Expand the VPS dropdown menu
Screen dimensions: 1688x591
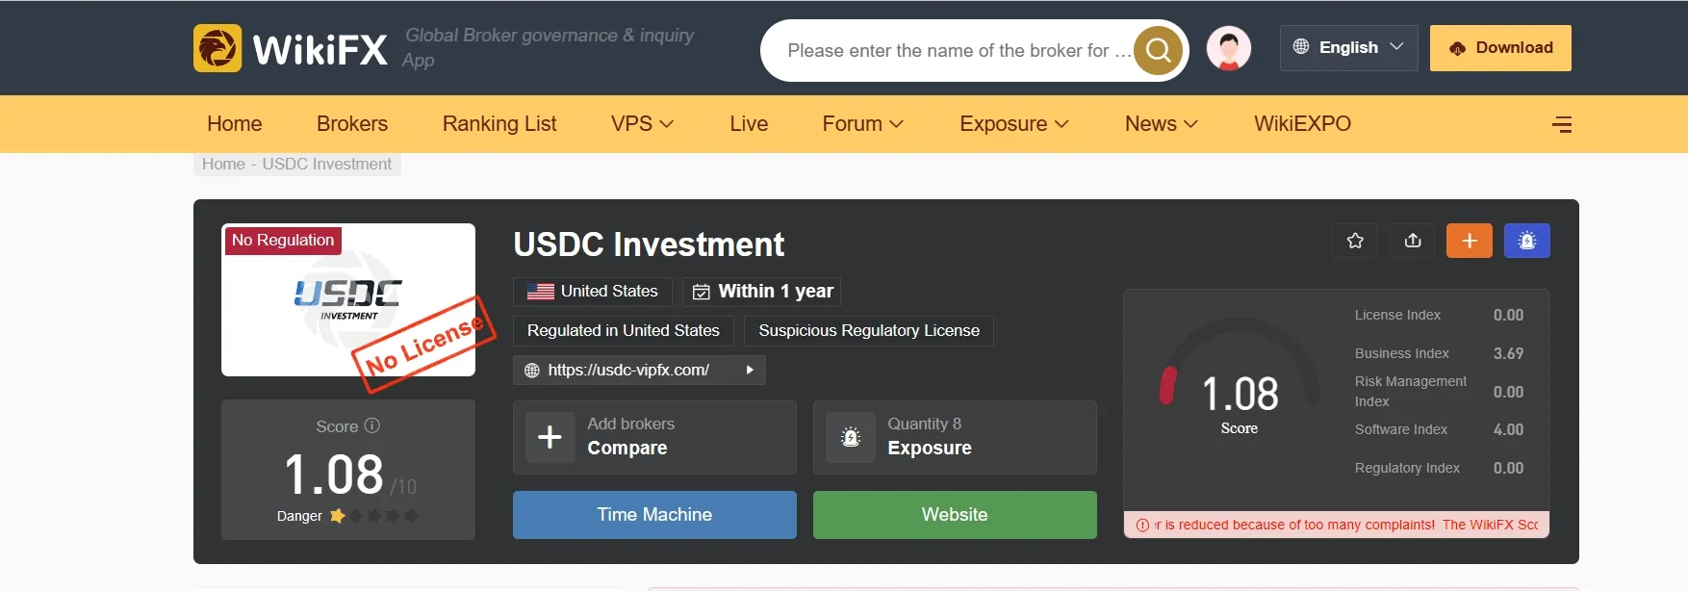642,124
